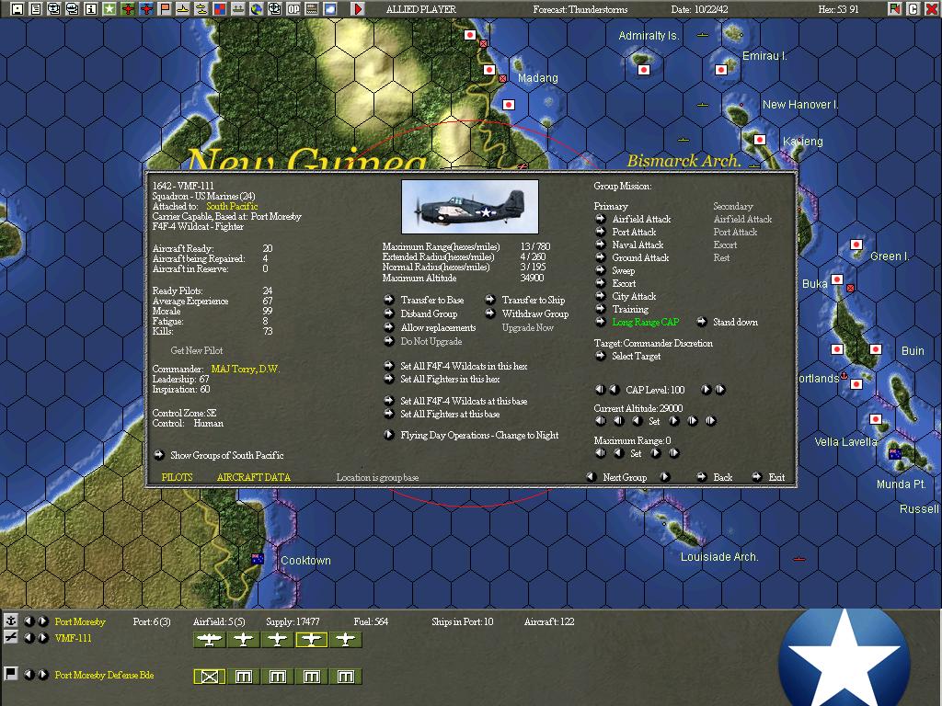Click the 'C' icon at top right
Screen dimensions: 942x706
(x=913, y=8)
